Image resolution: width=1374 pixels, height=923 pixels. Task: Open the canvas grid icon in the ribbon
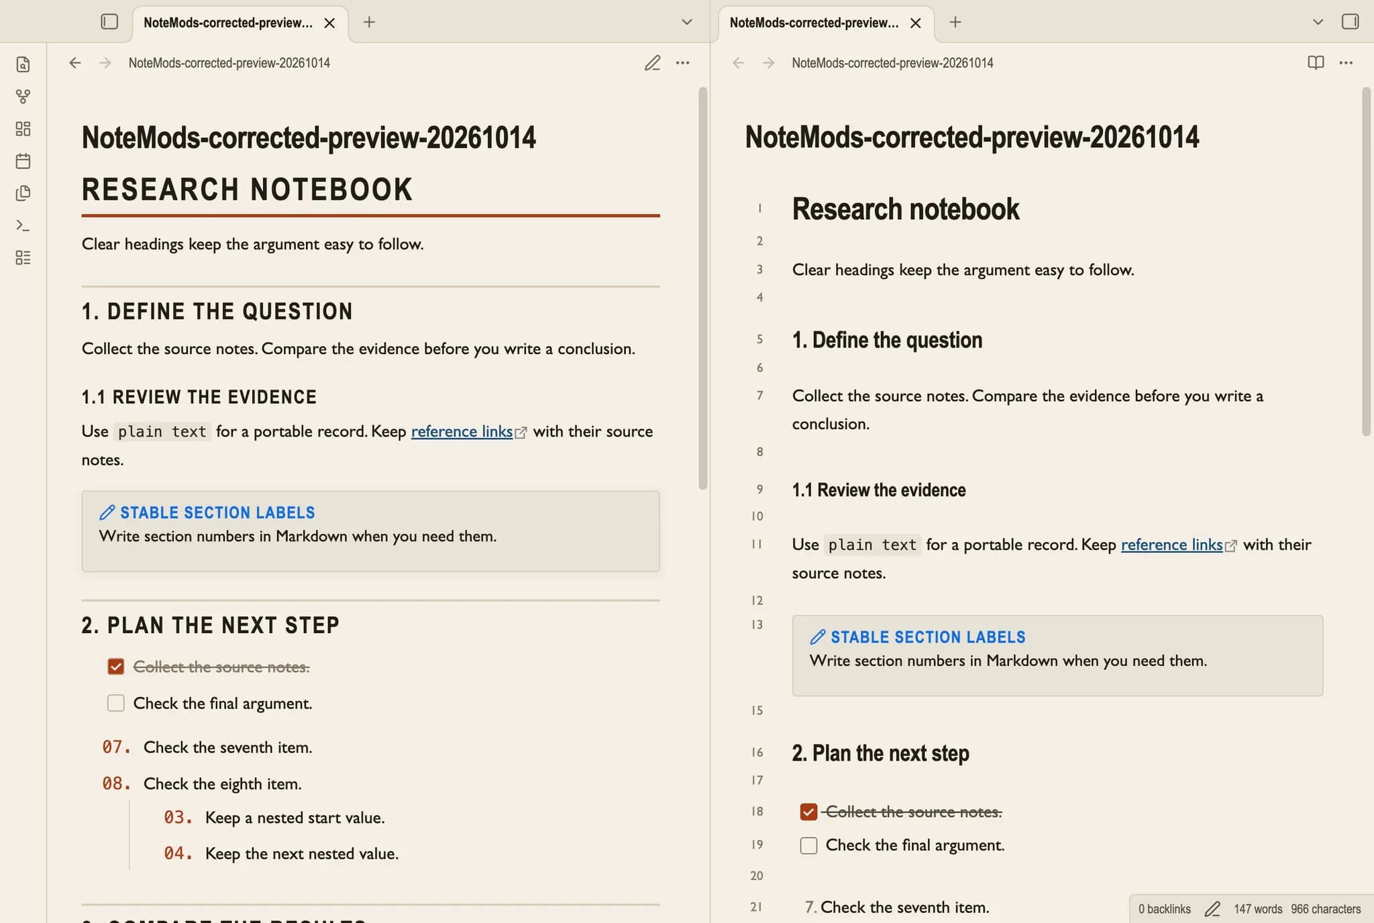pos(23,129)
